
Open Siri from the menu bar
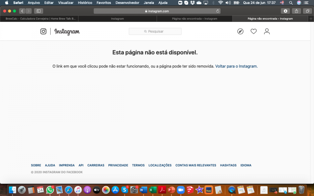point(299,3)
